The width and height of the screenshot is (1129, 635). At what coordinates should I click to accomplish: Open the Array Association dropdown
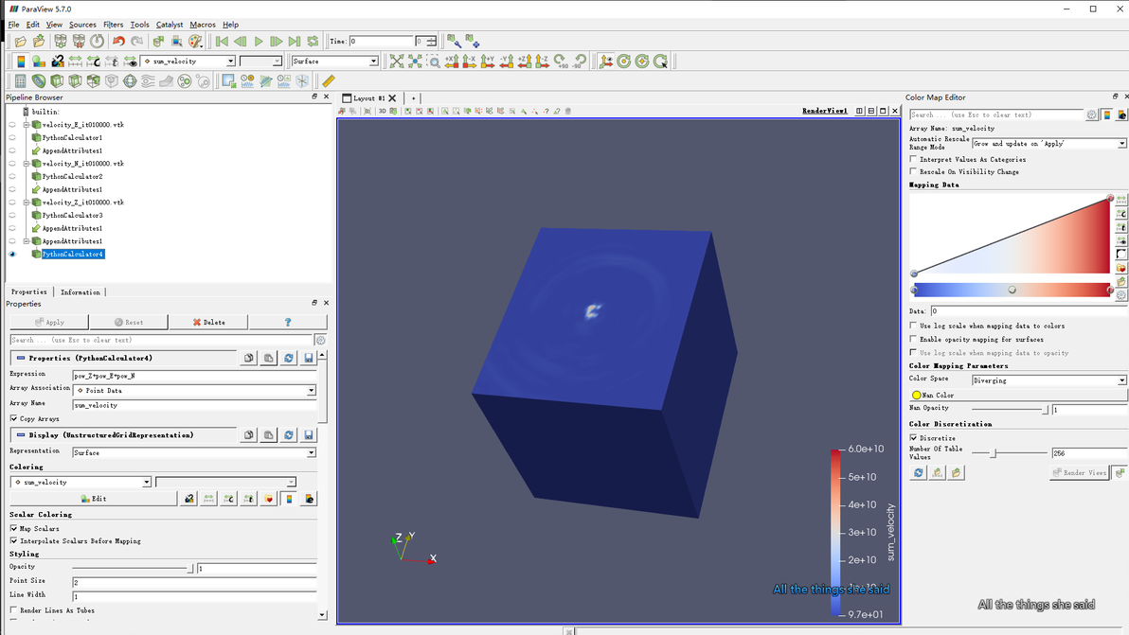pos(194,390)
